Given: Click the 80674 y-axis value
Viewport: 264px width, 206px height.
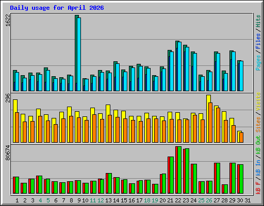Looking at the screenshot, I should tap(8, 152).
